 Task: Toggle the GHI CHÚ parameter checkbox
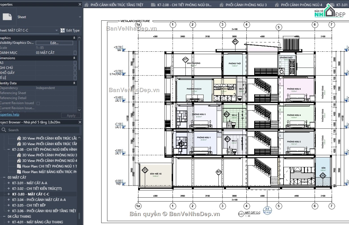pos(75,68)
